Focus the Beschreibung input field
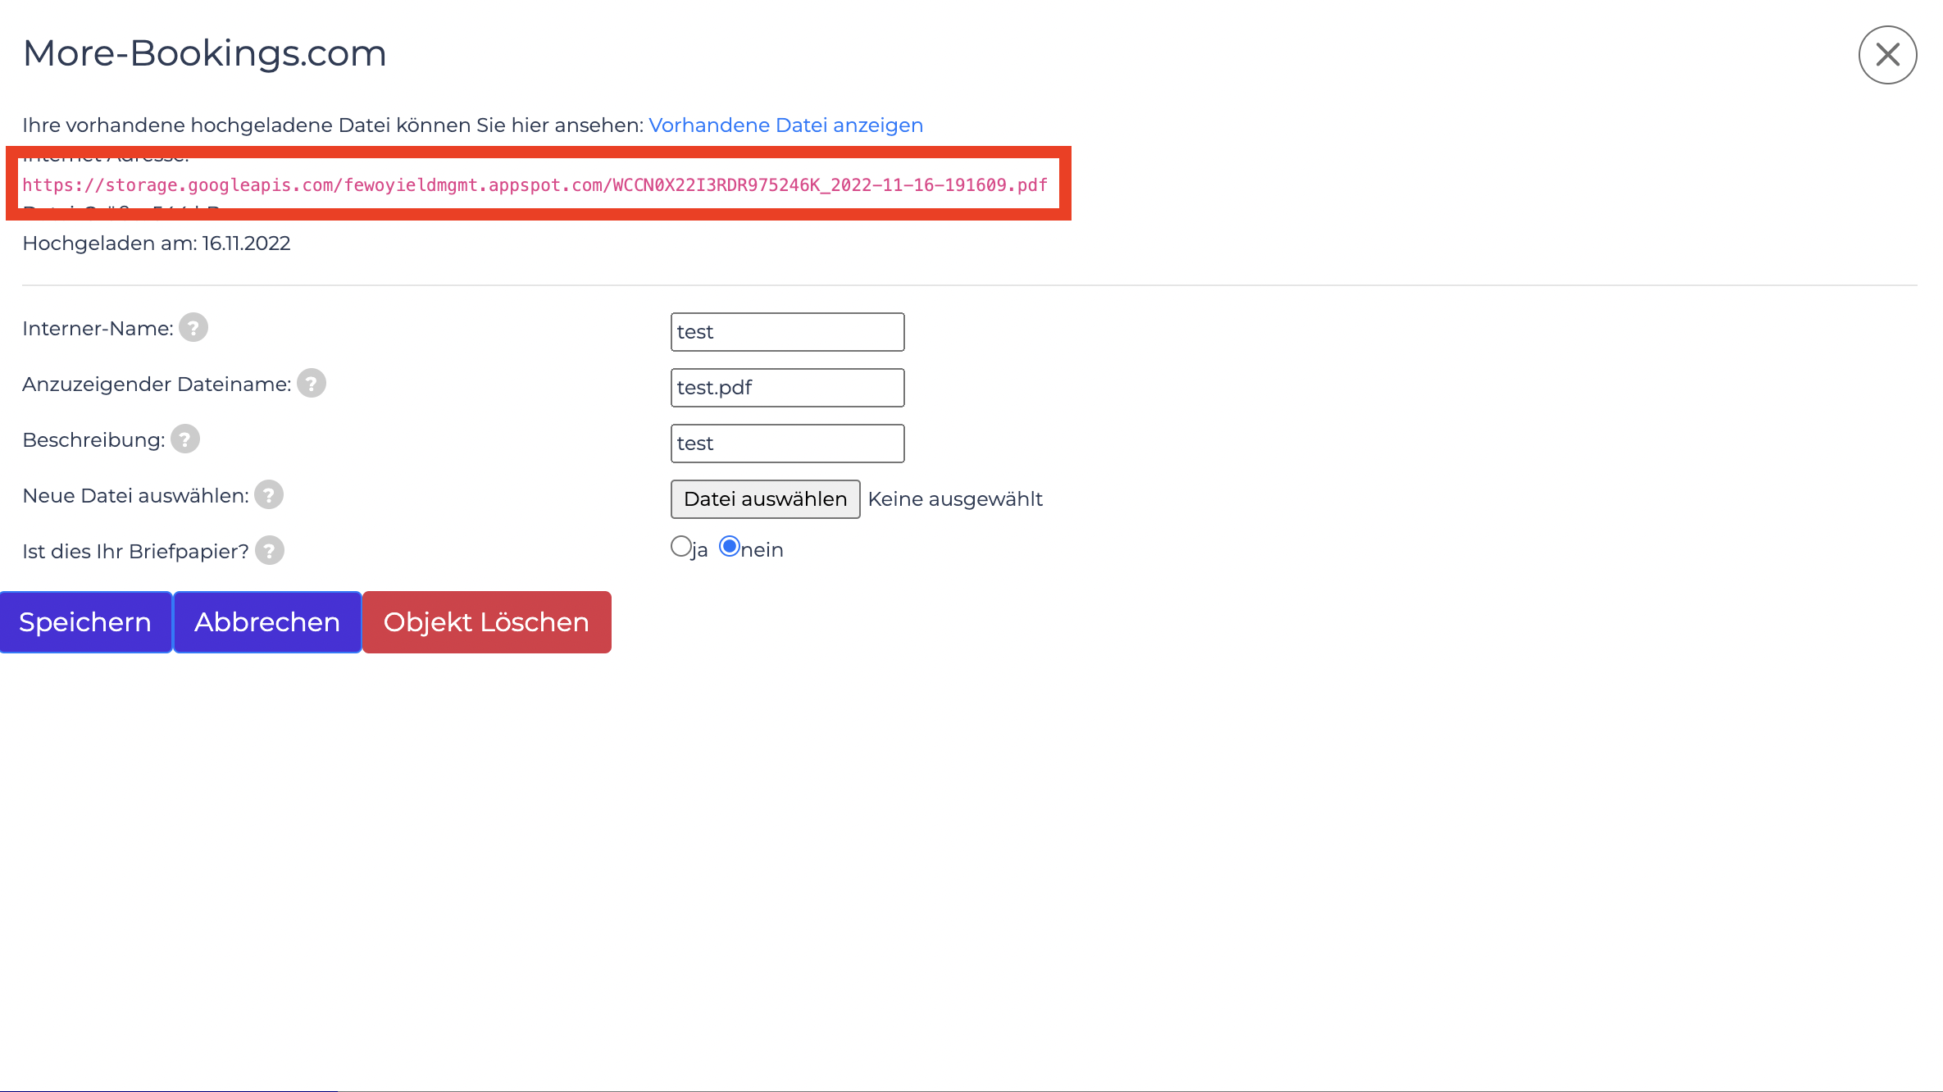1943x1092 pixels. 788,444
